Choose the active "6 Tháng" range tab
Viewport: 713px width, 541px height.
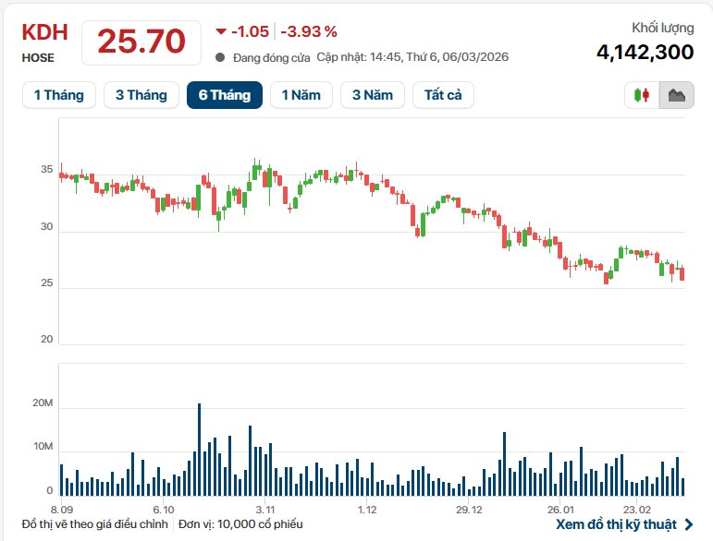(224, 95)
